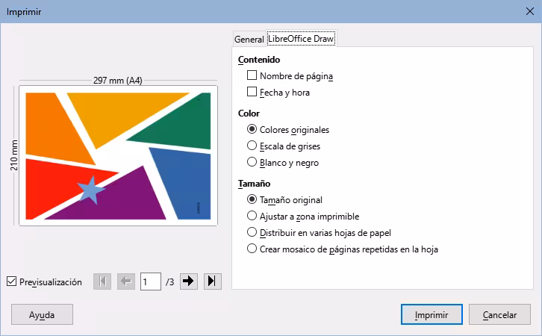This screenshot has width=542, height=336.
Task: Click the Tamaño section heading
Action: click(x=254, y=184)
